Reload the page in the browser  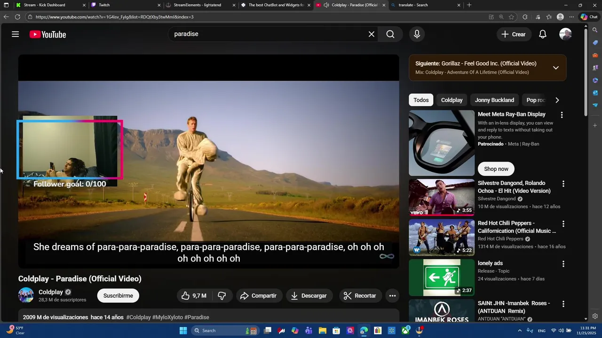coord(17,17)
